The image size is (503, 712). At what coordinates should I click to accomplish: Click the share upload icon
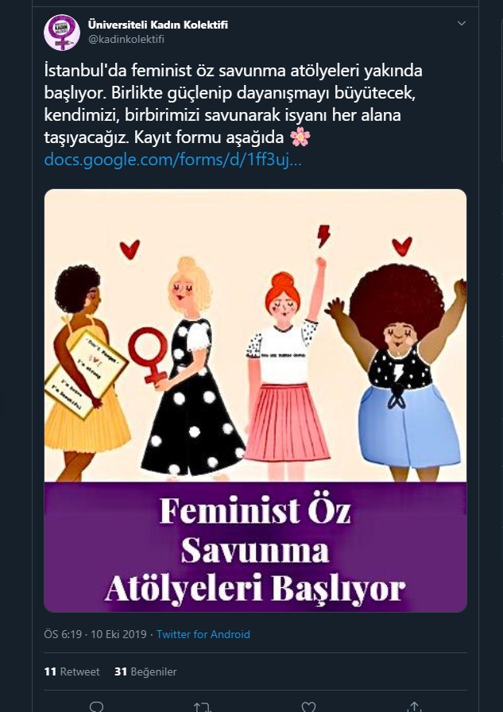(x=415, y=706)
